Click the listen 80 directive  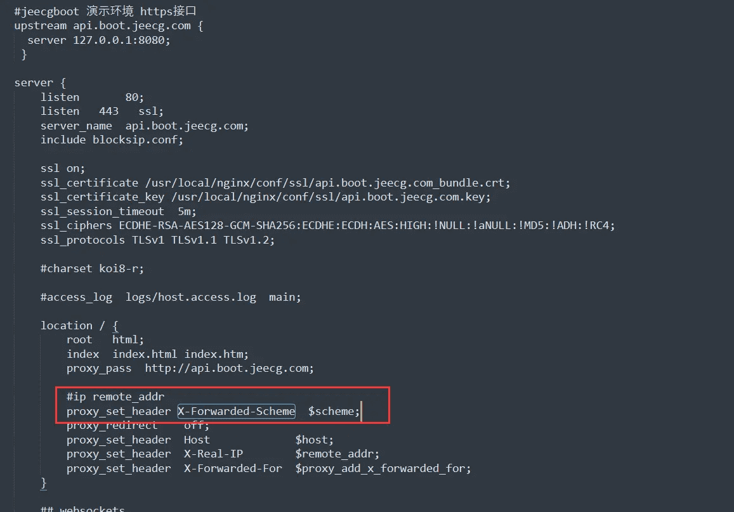[x=92, y=97]
